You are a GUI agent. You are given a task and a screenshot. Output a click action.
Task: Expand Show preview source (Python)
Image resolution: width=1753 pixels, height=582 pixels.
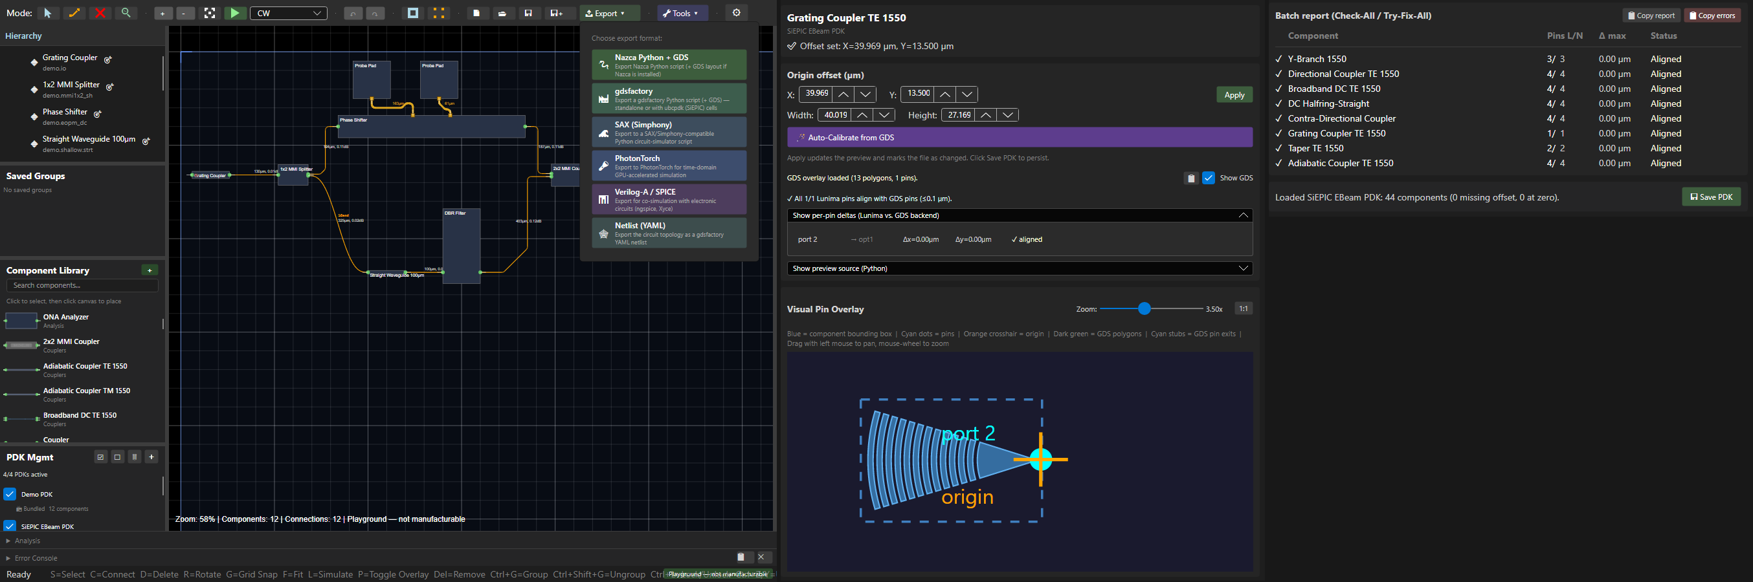1020,268
